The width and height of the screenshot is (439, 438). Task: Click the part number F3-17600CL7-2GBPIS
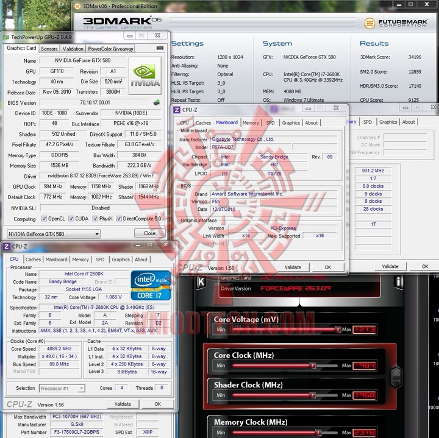click(76, 432)
